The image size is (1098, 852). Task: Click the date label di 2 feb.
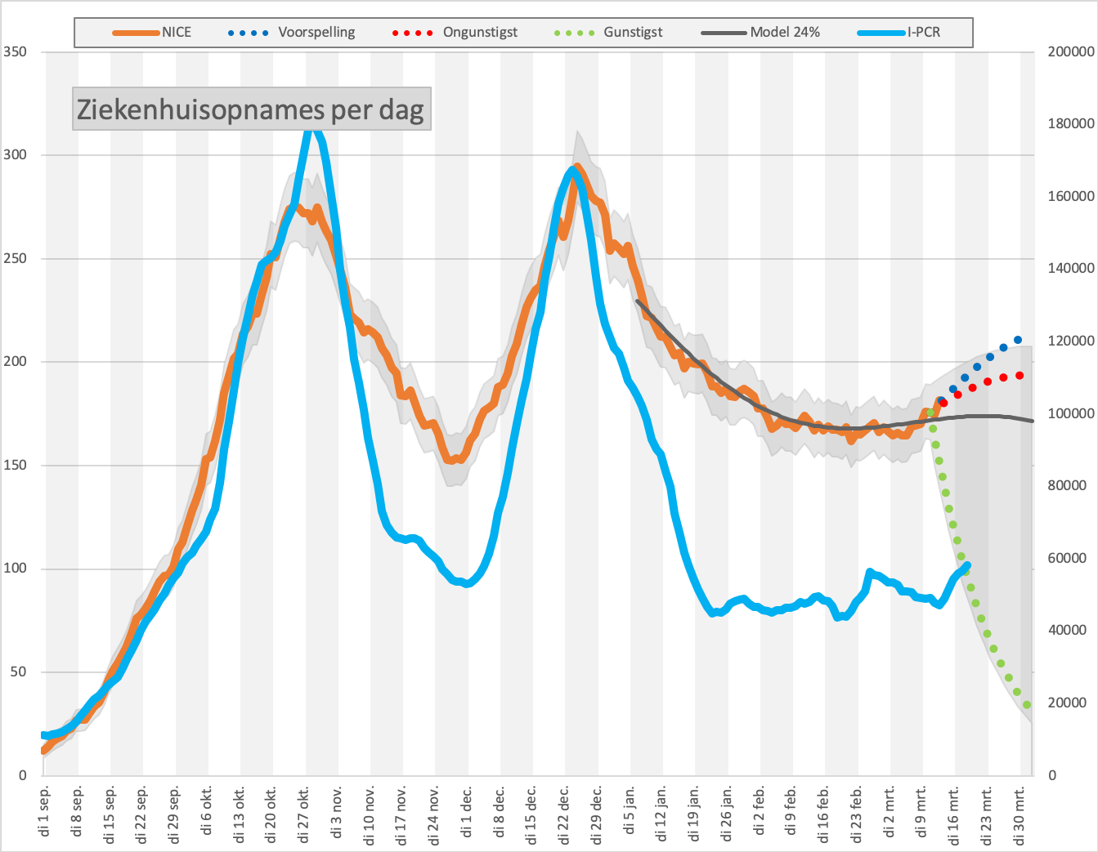coord(760,811)
